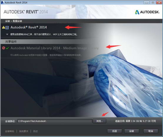Click the Revit app icon in title bar

pos(2,2)
